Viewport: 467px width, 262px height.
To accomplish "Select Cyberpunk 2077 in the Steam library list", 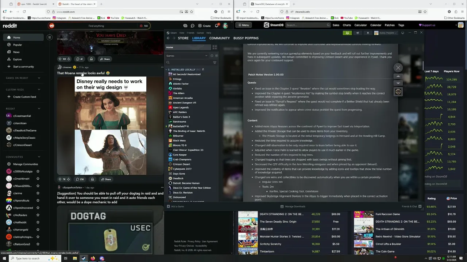I will (182, 169).
